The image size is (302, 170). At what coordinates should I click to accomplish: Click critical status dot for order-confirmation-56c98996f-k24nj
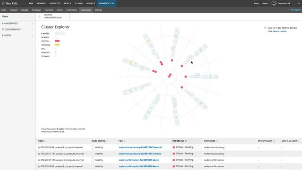click(174, 160)
